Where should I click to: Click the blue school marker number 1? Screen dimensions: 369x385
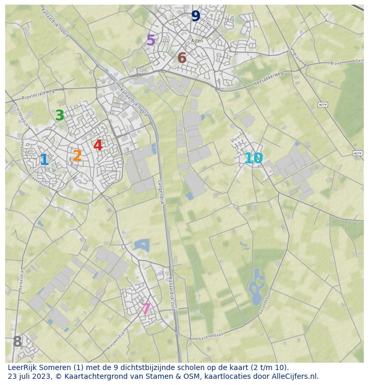coord(44,160)
